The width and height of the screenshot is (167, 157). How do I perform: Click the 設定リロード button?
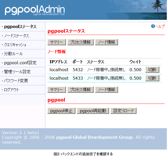(x=123, y=111)
